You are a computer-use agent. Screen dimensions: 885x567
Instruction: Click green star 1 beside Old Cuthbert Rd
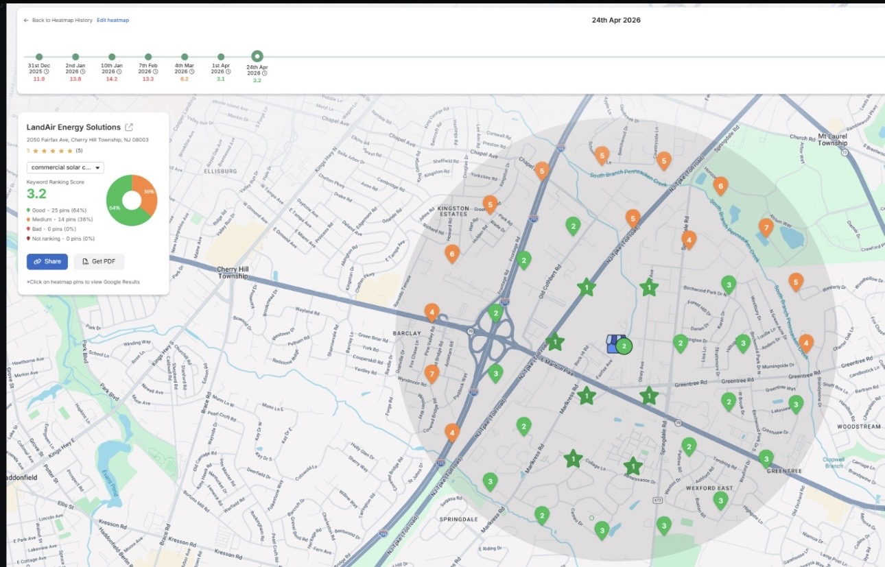(586, 287)
